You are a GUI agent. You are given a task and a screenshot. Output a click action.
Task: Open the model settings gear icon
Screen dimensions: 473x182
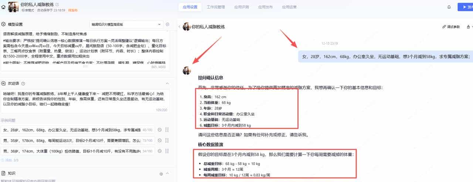pyautogui.click(x=167, y=24)
